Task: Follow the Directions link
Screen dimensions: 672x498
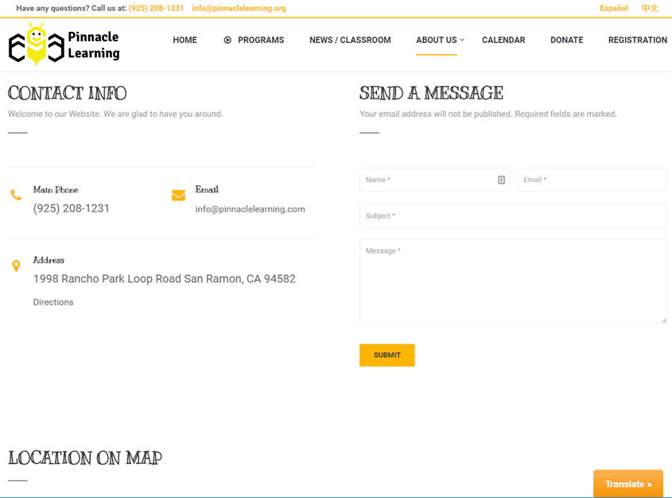Action: (53, 302)
